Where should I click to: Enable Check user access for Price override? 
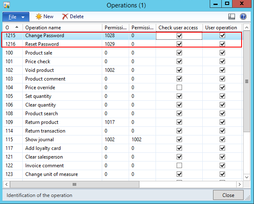179,88
